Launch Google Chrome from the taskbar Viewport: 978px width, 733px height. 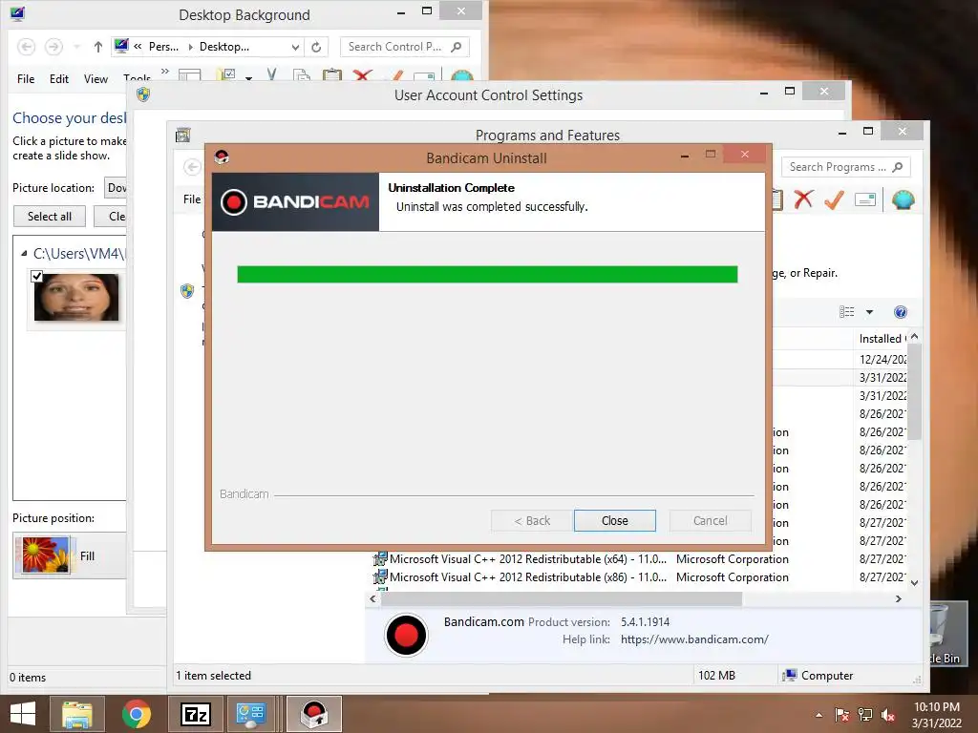(136, 714)
